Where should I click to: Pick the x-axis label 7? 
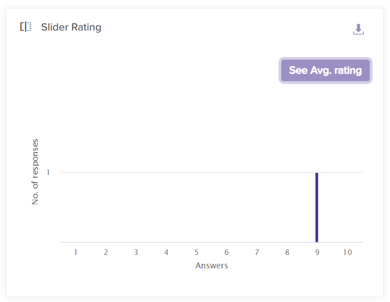(257, 252)
